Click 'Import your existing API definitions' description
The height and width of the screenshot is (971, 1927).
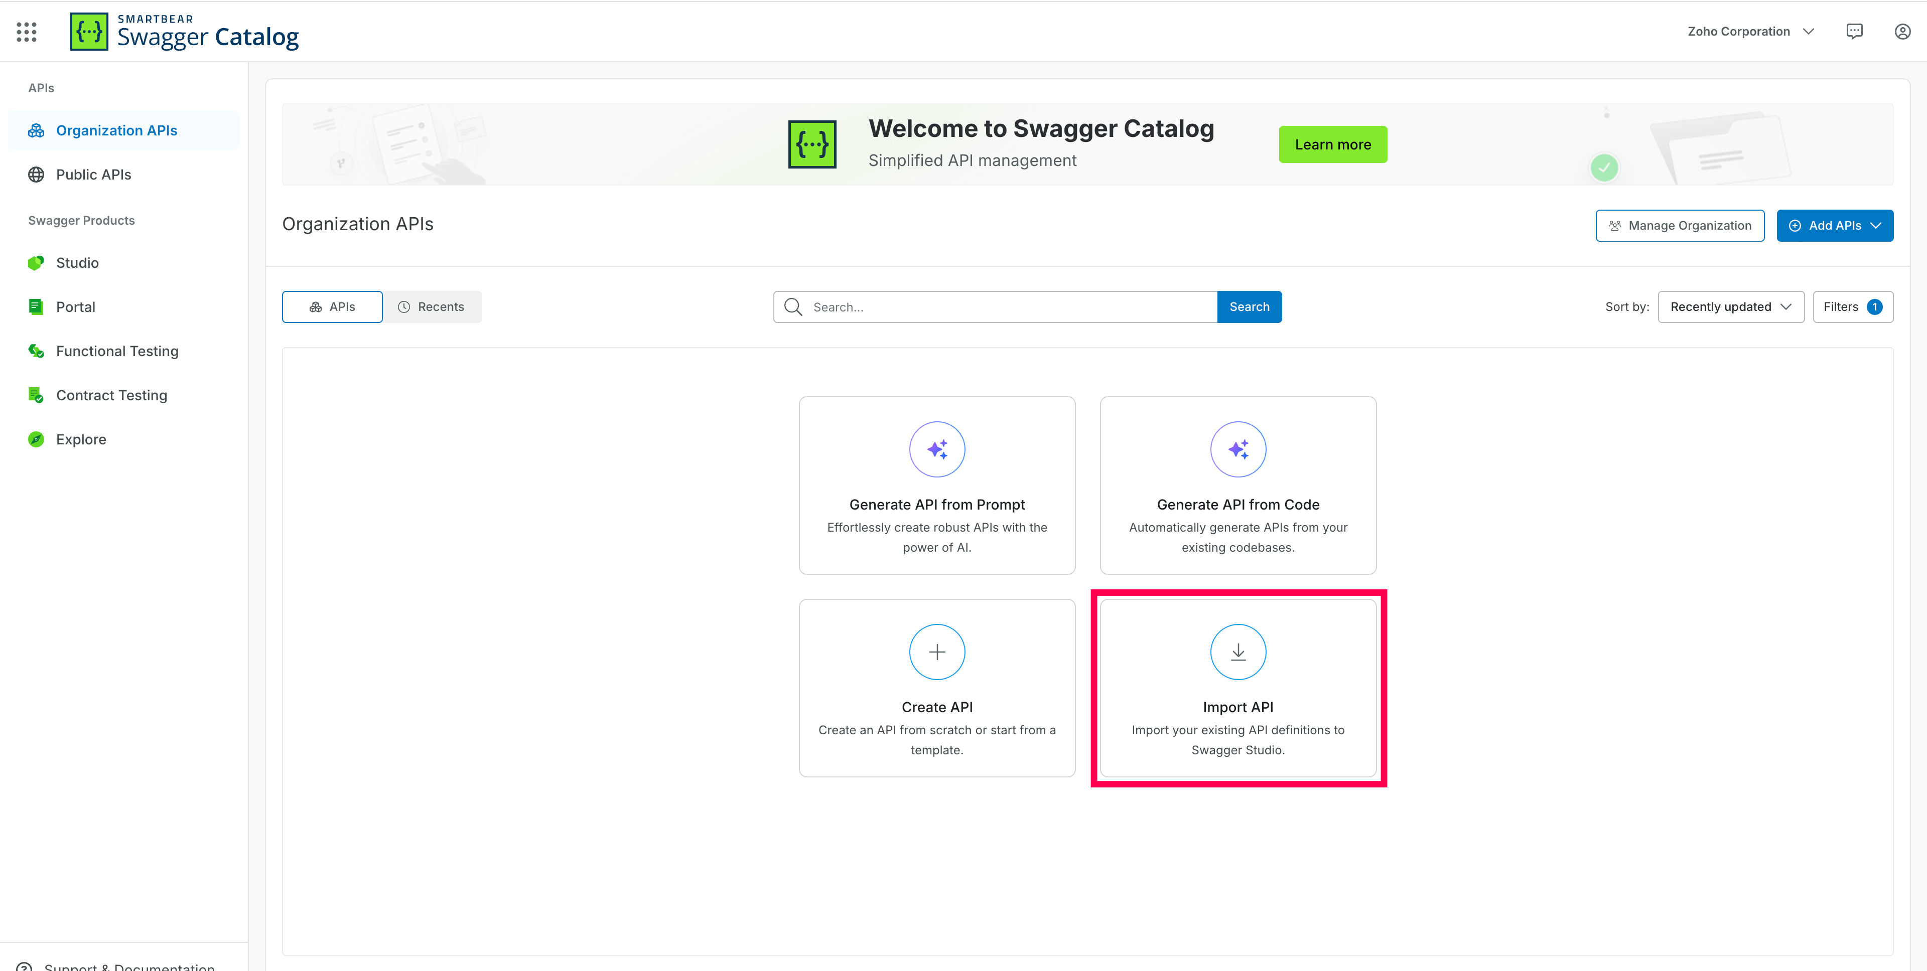[x=1237, y=740]
